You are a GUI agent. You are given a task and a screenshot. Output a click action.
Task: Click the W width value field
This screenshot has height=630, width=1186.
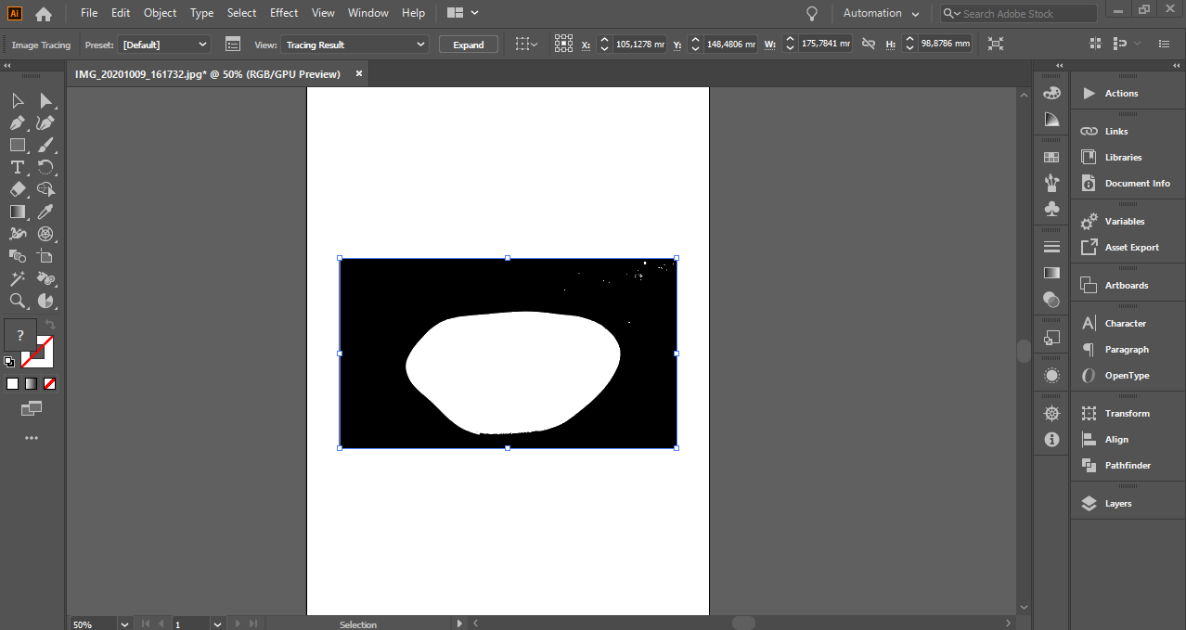click(x=825, y=44)
